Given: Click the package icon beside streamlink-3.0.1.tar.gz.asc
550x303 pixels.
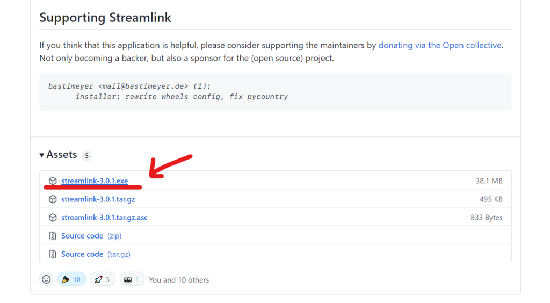Looking at the screenshot, I should [x=53, y=218].
